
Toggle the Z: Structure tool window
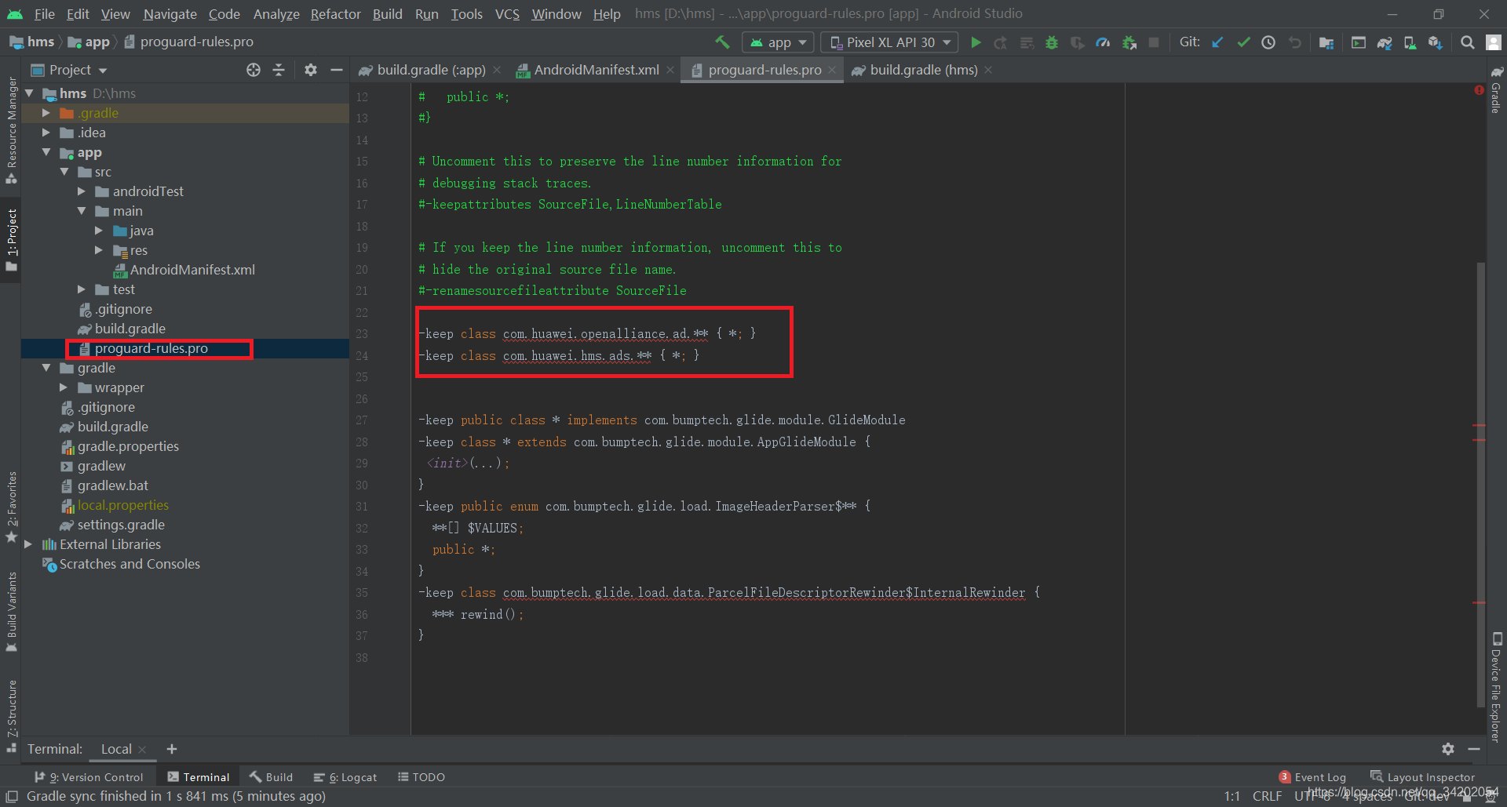(11, 715)
